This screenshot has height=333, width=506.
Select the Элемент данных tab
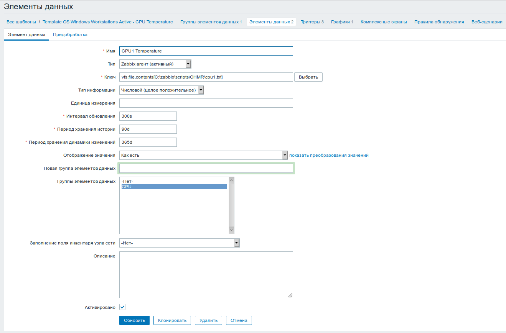tap(27, 34)
